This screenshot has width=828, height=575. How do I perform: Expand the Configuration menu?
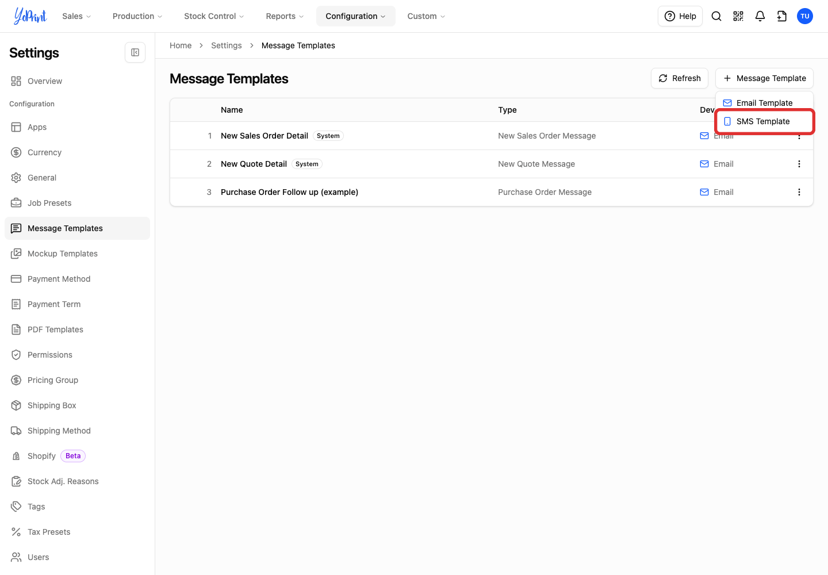(356, 16)
